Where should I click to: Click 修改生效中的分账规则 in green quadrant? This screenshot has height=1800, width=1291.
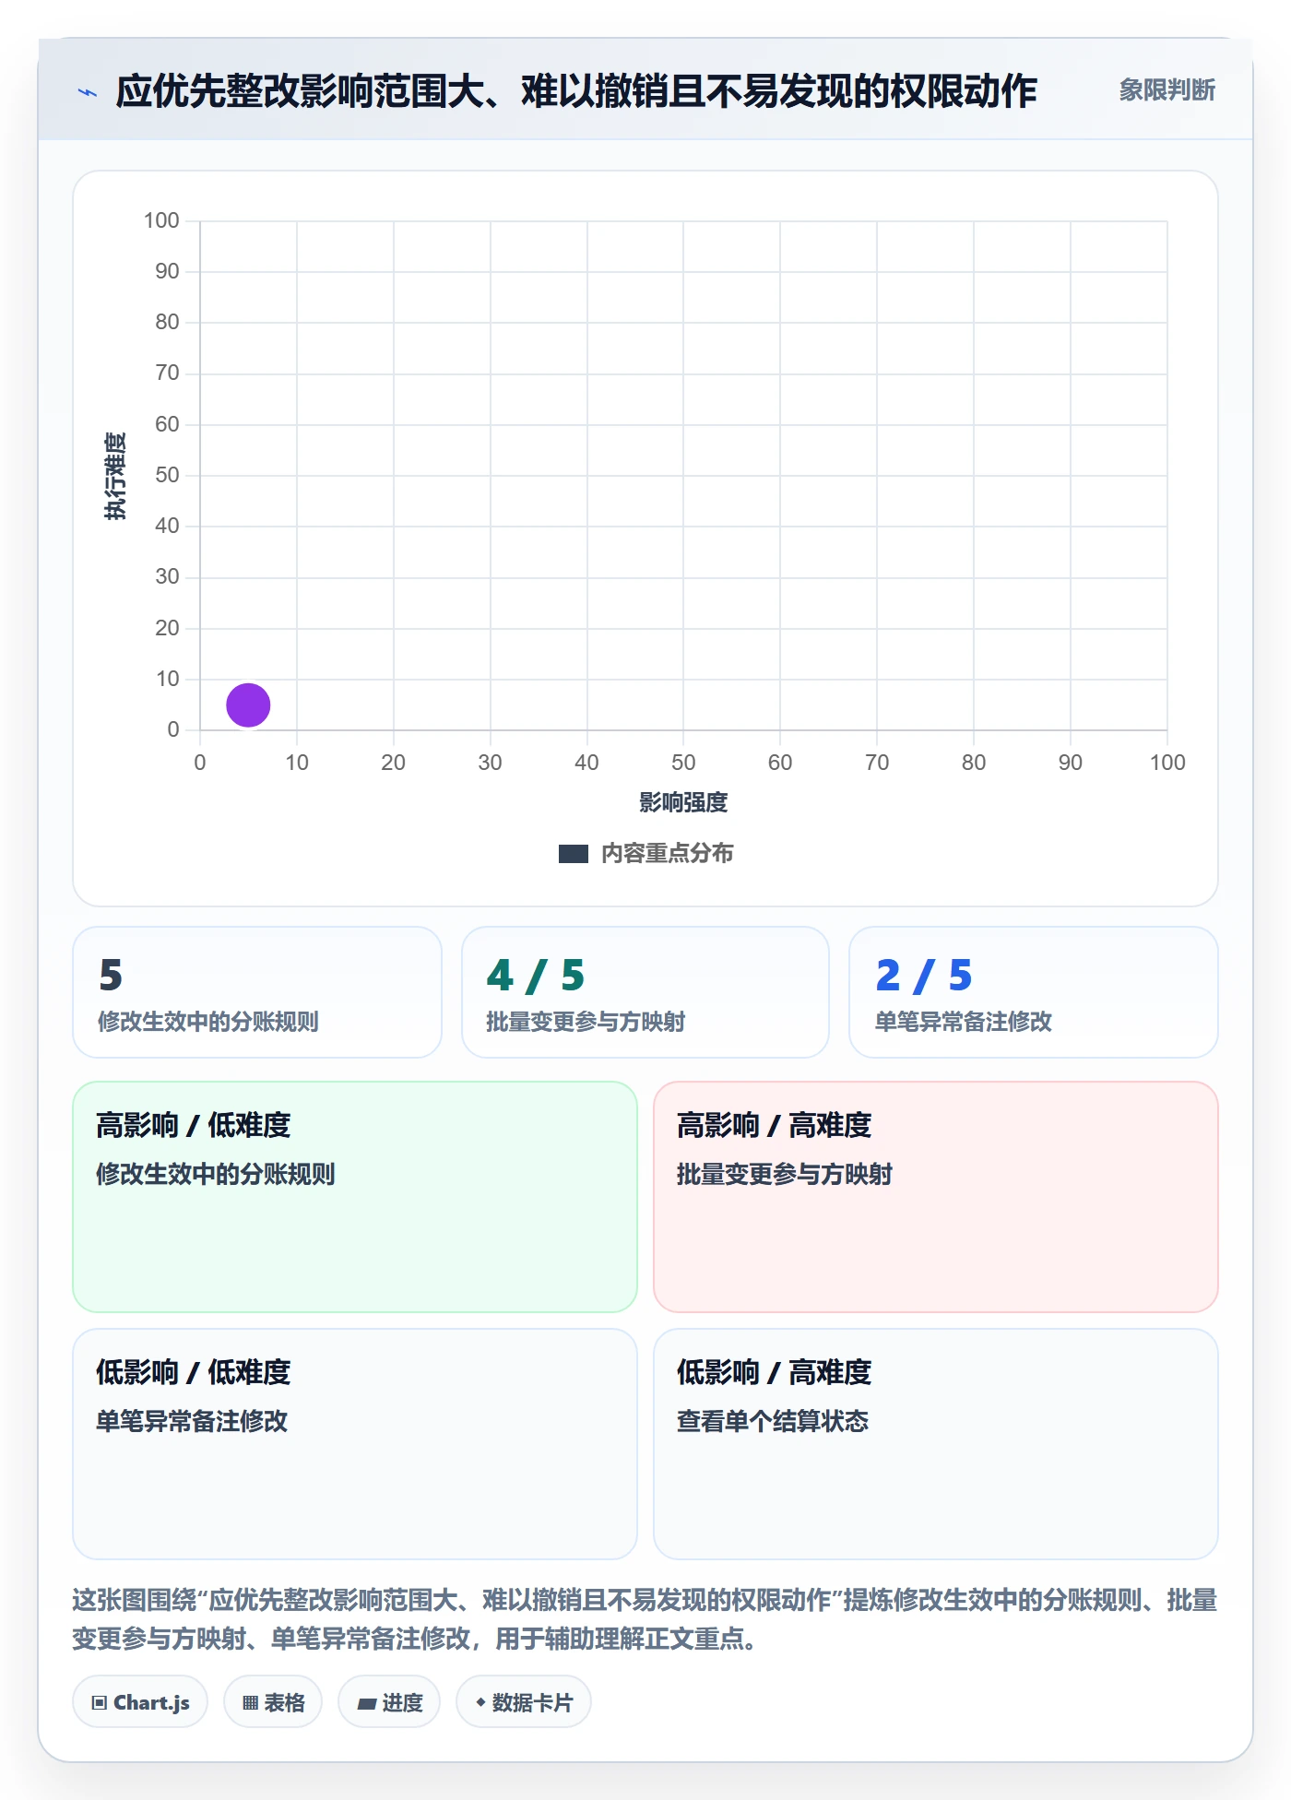pyautogui.click(x=216, y=1174)
